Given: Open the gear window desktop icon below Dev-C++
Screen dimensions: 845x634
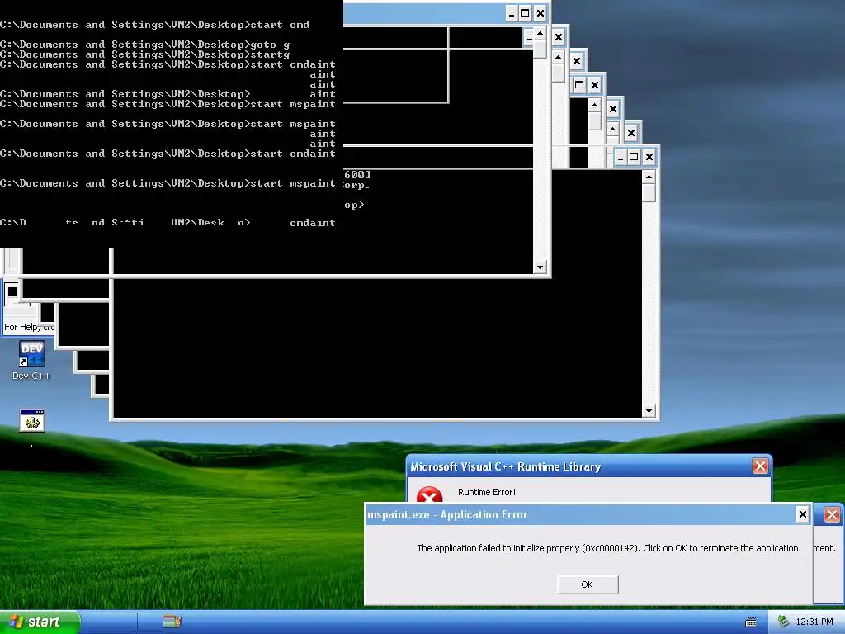Looking at the screenshot, I should 32,420.
